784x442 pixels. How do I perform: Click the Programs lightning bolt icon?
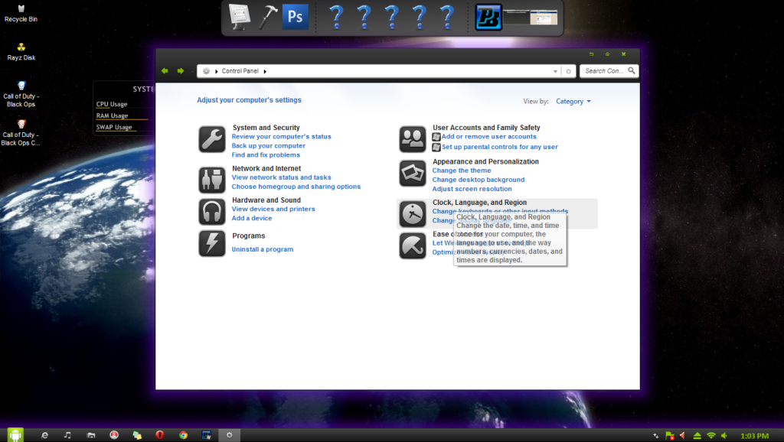(x=212, y=243)
